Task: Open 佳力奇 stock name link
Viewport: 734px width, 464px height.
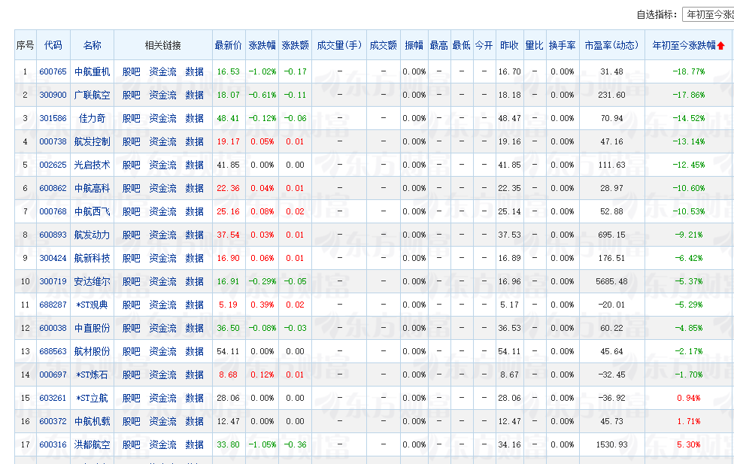Action: pyautogui.click(x=93, y=119)
